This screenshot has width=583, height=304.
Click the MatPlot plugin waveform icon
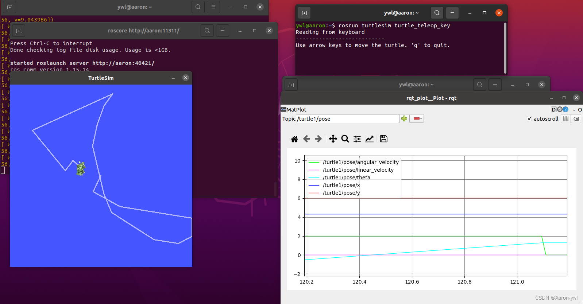283,109
